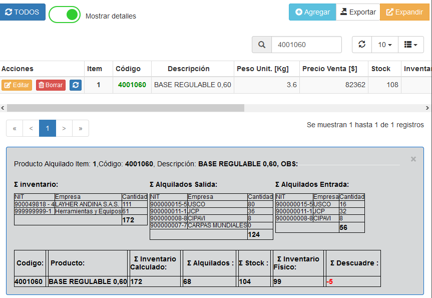Delete row with the Borrar button

pos(51,85)
